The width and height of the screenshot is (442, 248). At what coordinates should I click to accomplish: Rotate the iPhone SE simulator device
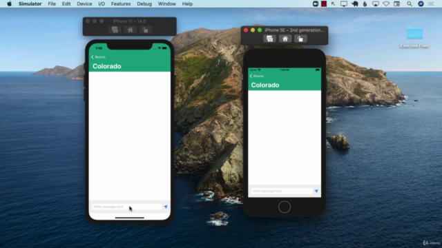(x=300, y=39)
